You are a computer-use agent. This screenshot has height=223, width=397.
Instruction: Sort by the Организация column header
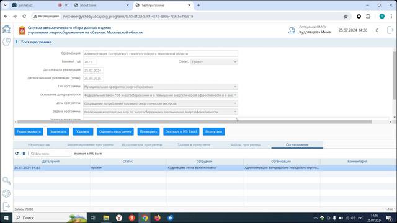[x=281, y=161]
